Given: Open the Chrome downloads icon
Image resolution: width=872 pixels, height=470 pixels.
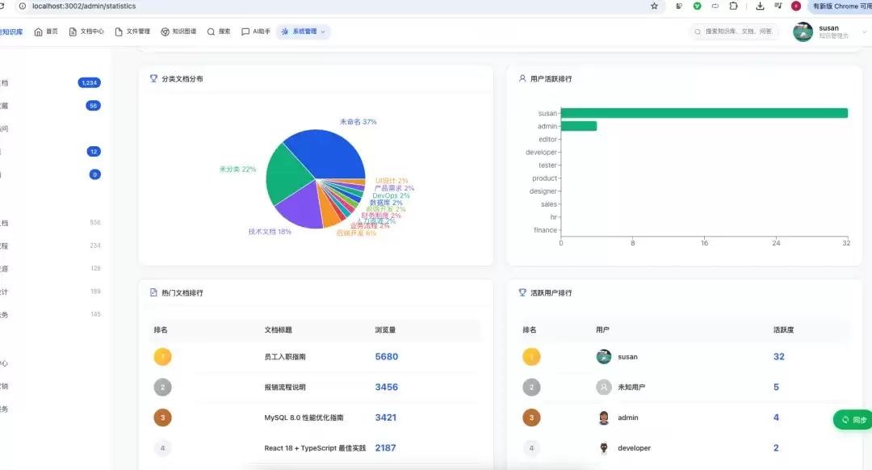Looking at the screenshot, I should (760, 6).
